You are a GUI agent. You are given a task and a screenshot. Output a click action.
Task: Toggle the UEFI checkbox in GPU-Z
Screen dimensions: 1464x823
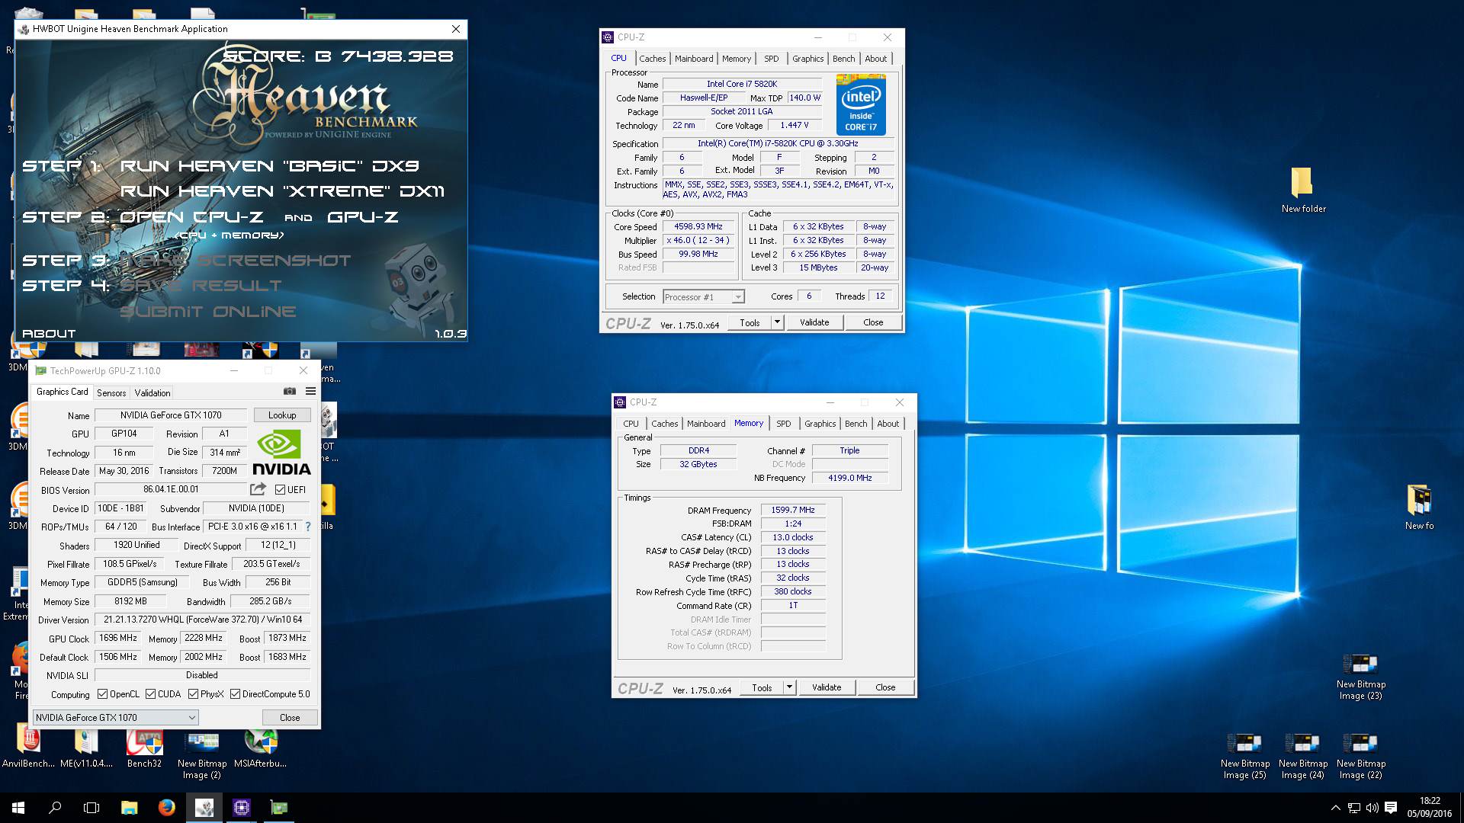280,490
